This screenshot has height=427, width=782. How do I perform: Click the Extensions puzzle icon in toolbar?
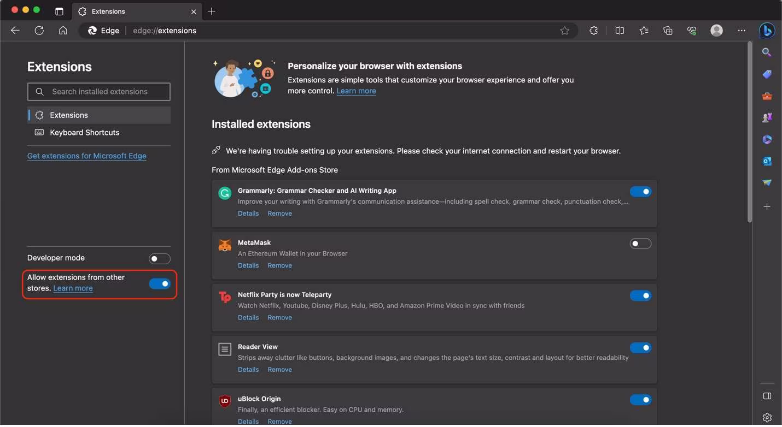(593, 31)
